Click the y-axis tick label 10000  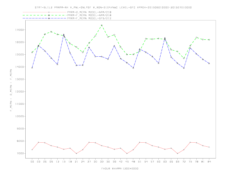tap(20, 116)
